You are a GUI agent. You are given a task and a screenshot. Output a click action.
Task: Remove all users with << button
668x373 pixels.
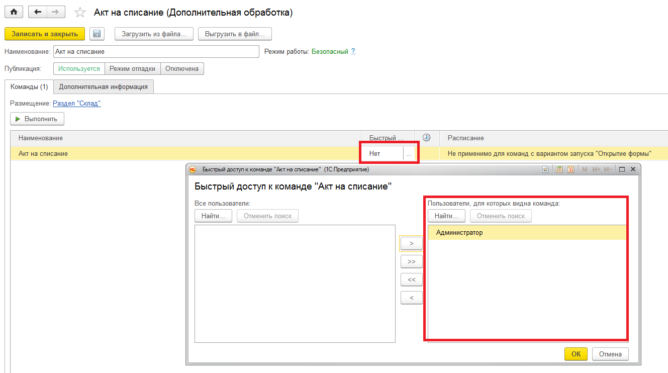click(411, 280)
